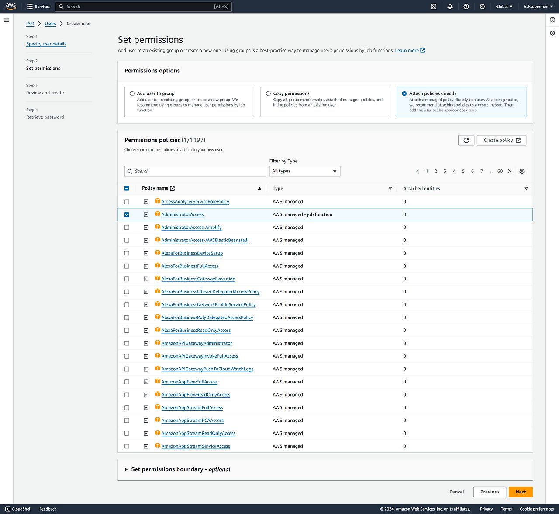
Task: Click the Next button
Action: (x=520, y=492)
